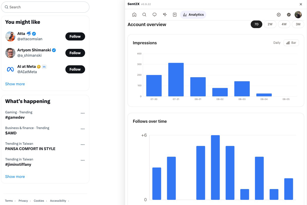The height and width of the screenshot is (205, 307).
Task: Click the @a_shimanski handle
Action: click(x=29, y=55)
